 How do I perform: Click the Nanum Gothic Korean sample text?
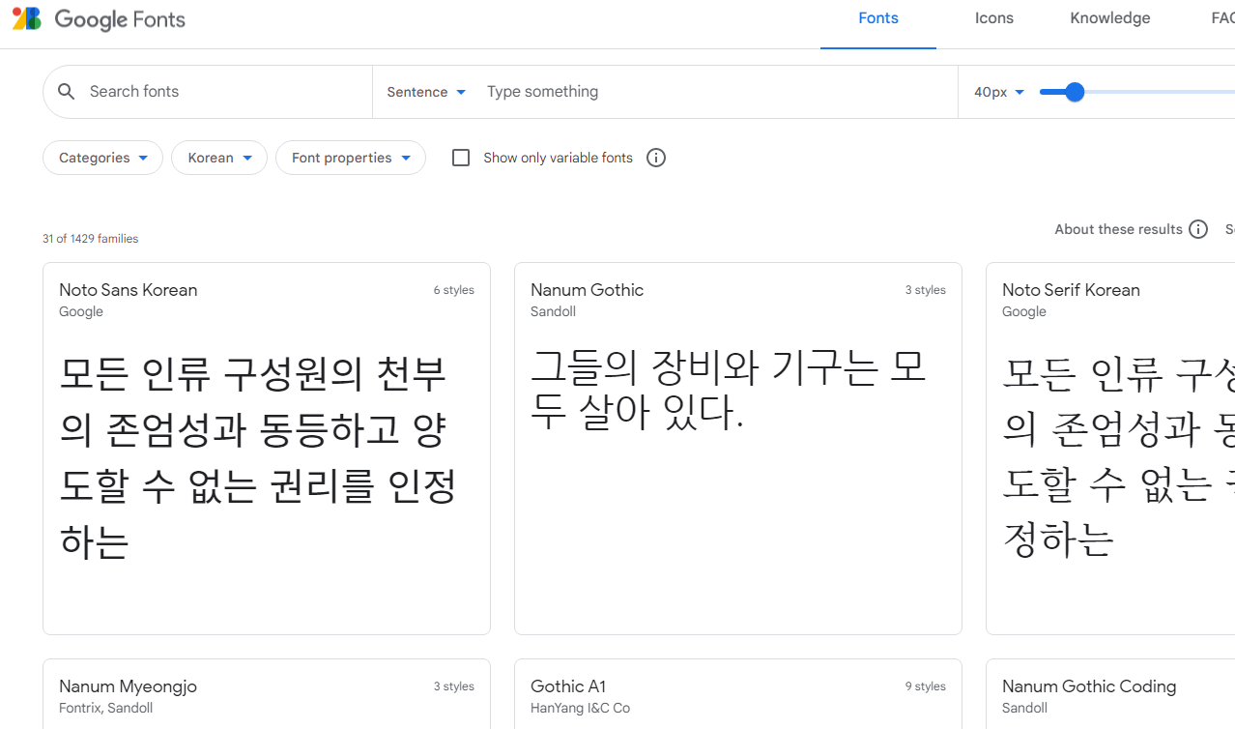coord(728,389)
